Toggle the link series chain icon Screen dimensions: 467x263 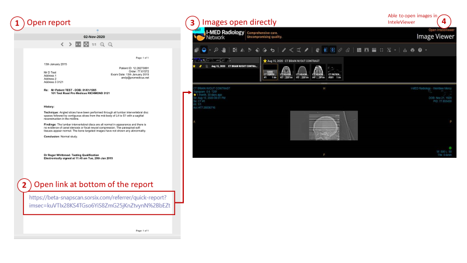340,50
